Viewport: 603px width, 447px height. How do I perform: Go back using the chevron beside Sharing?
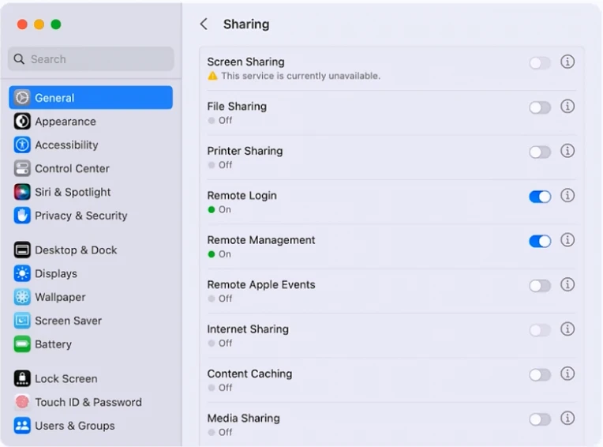204,24
